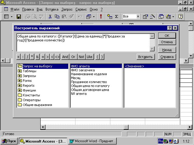Expand the Таблицы folder
Screen dimensions: 194x145
click(x=20, y=71)
